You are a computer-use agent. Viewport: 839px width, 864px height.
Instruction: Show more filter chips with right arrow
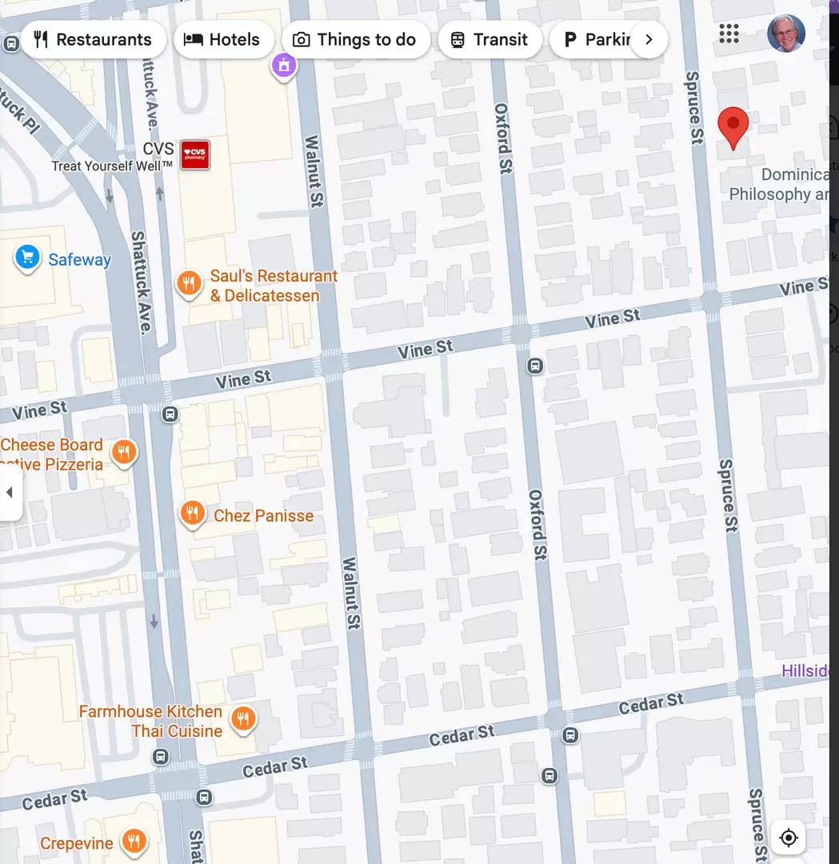coord(649,40)
